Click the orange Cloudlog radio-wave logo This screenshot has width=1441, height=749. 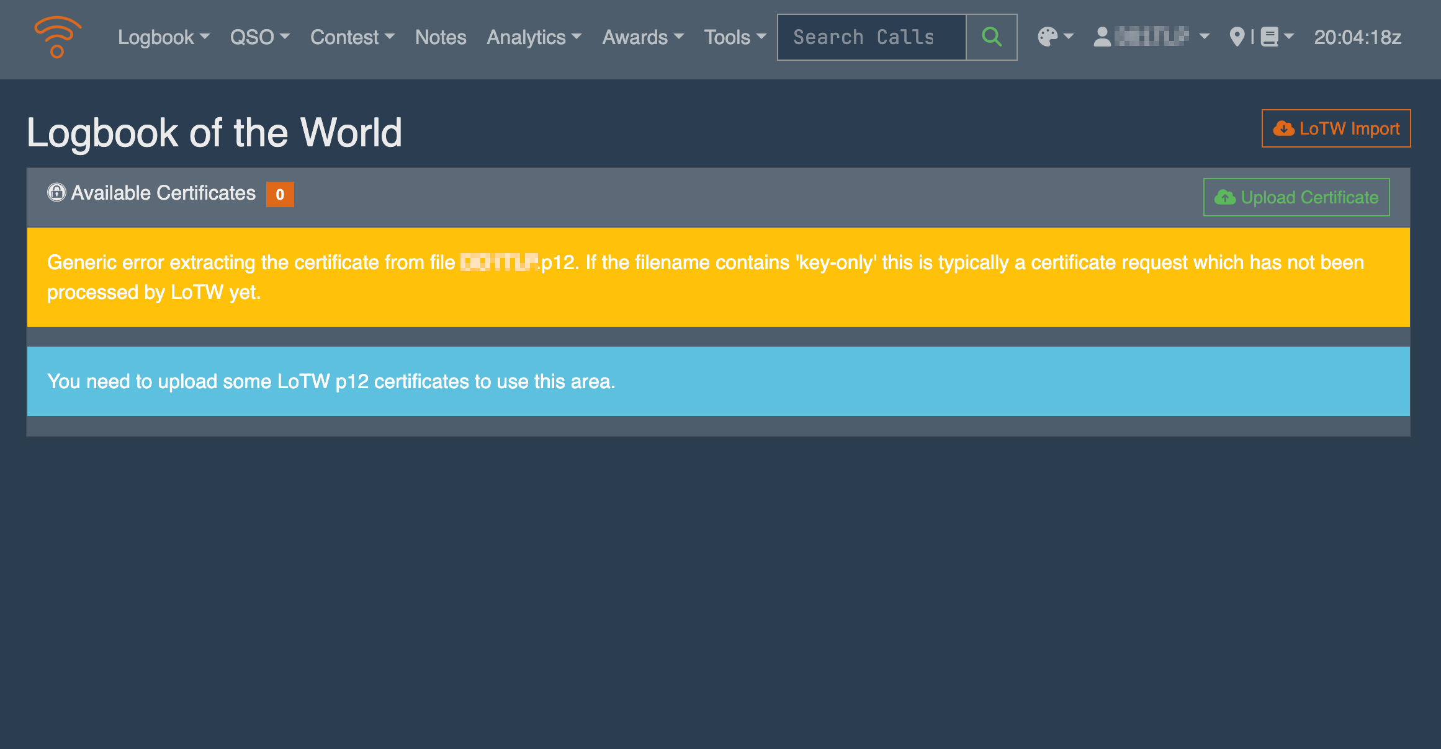tap(58, 37)
